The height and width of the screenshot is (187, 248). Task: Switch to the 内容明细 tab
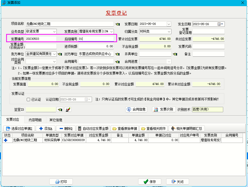click(x=35, y=120)
